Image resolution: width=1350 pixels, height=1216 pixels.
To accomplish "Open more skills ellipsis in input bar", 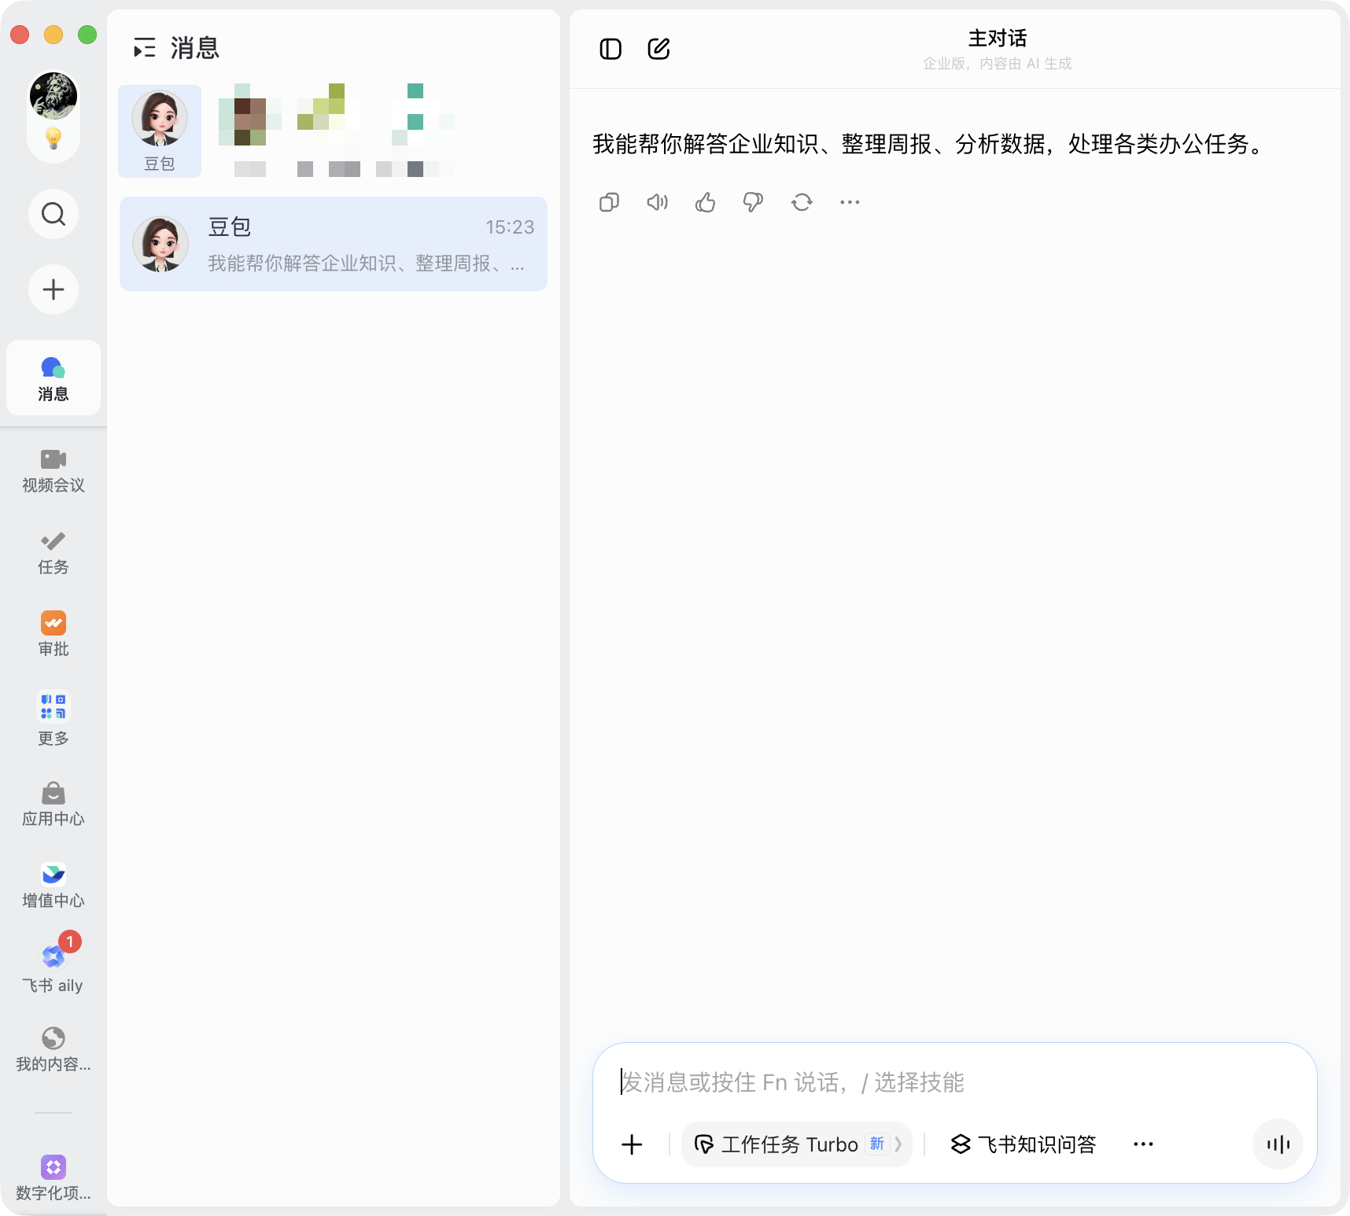I will coord(1143,1144).
